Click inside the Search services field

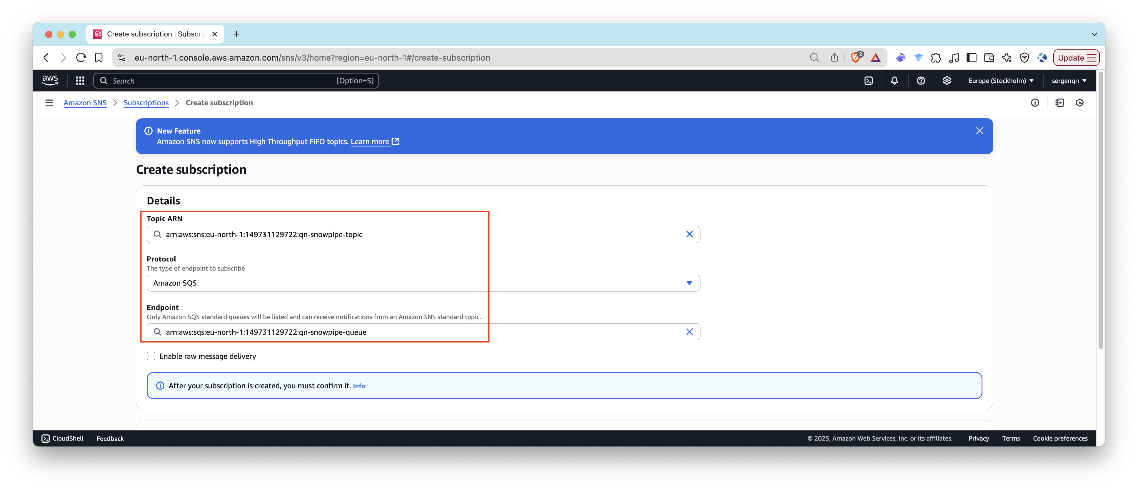click(x=221, y=80)
